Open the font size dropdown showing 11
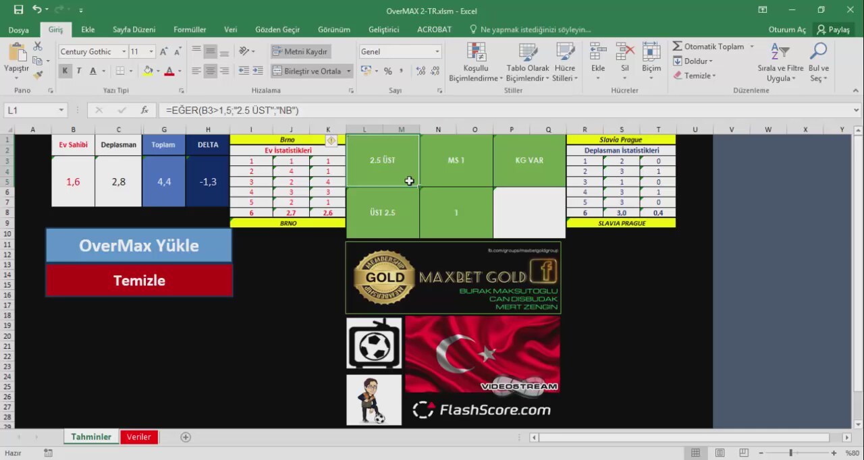 coord(151,52)
